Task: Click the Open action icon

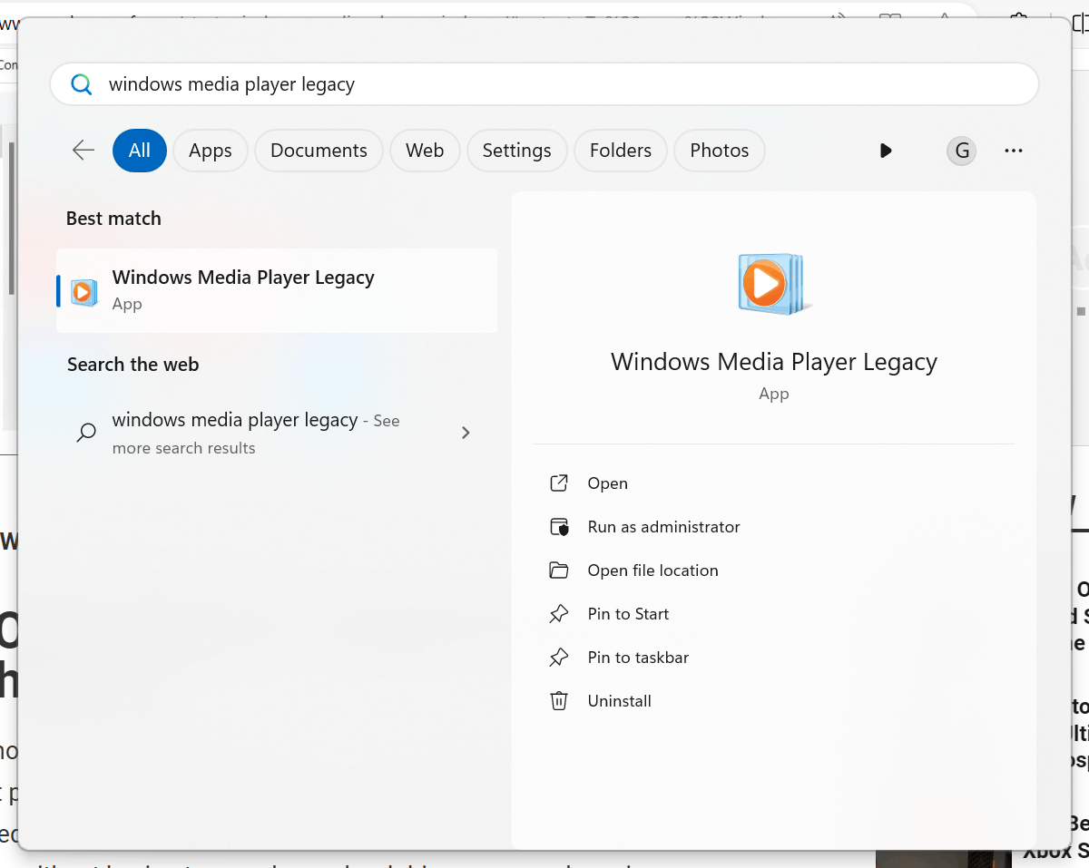Action: pos(559,483)
